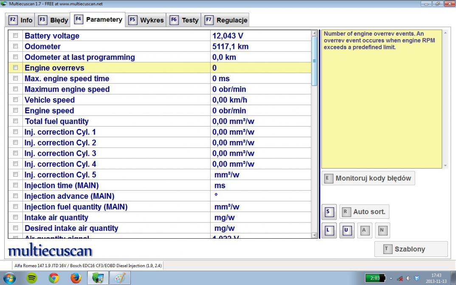Open the Regulacje tab

(225, 20)
